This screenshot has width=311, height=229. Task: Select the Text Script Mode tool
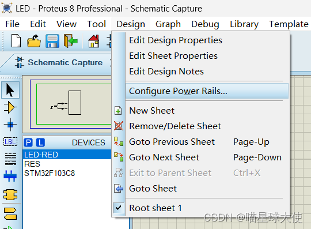10,159
